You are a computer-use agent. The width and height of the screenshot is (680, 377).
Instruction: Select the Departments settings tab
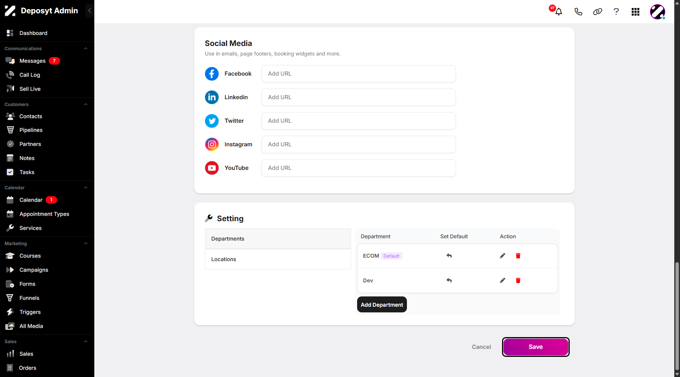278,239
